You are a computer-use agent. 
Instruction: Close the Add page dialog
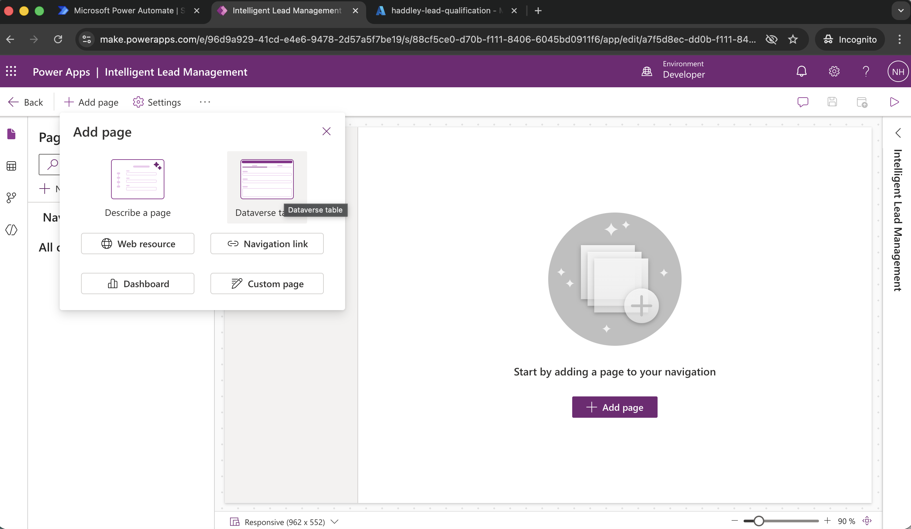click(x=326, y=132)
